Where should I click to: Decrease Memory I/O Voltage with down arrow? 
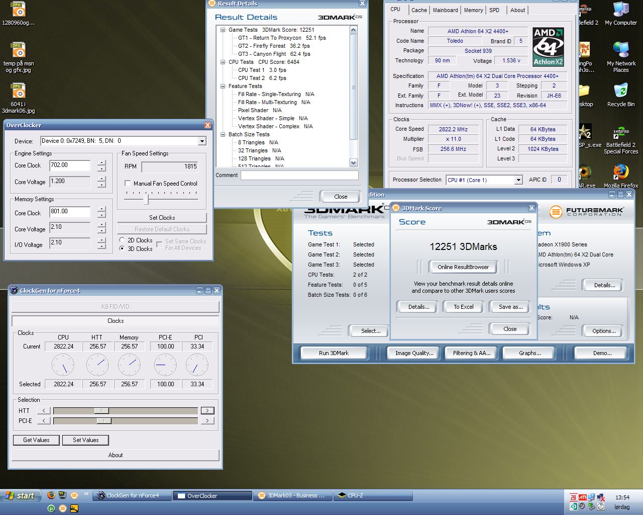pyautogui.click(x=102, y=246)
